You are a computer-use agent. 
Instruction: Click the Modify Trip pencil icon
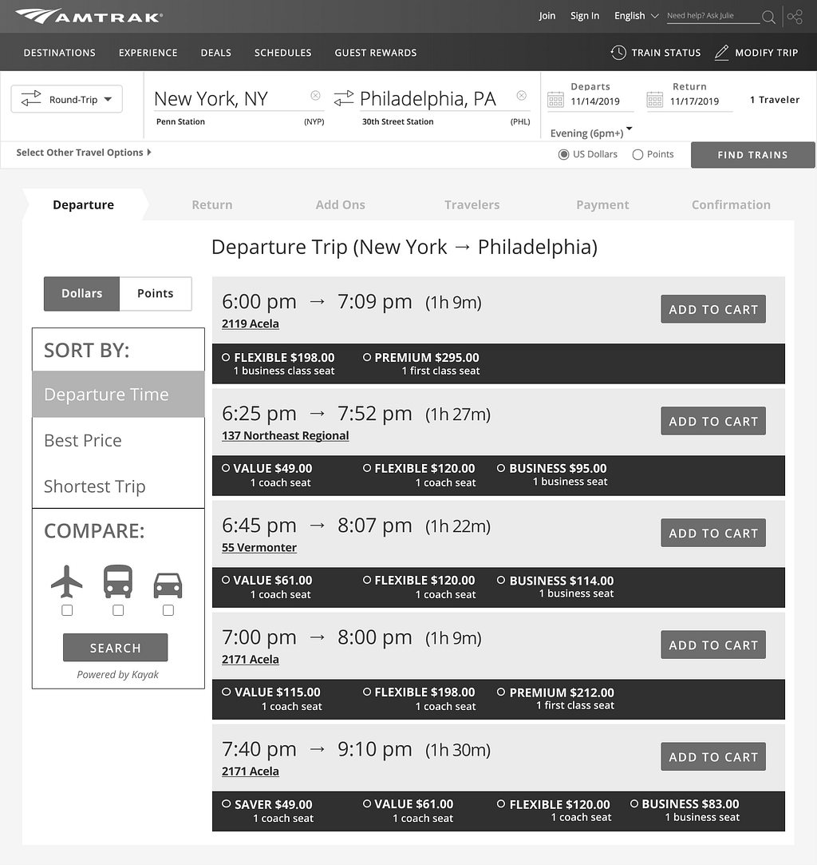tap(721, 53)
